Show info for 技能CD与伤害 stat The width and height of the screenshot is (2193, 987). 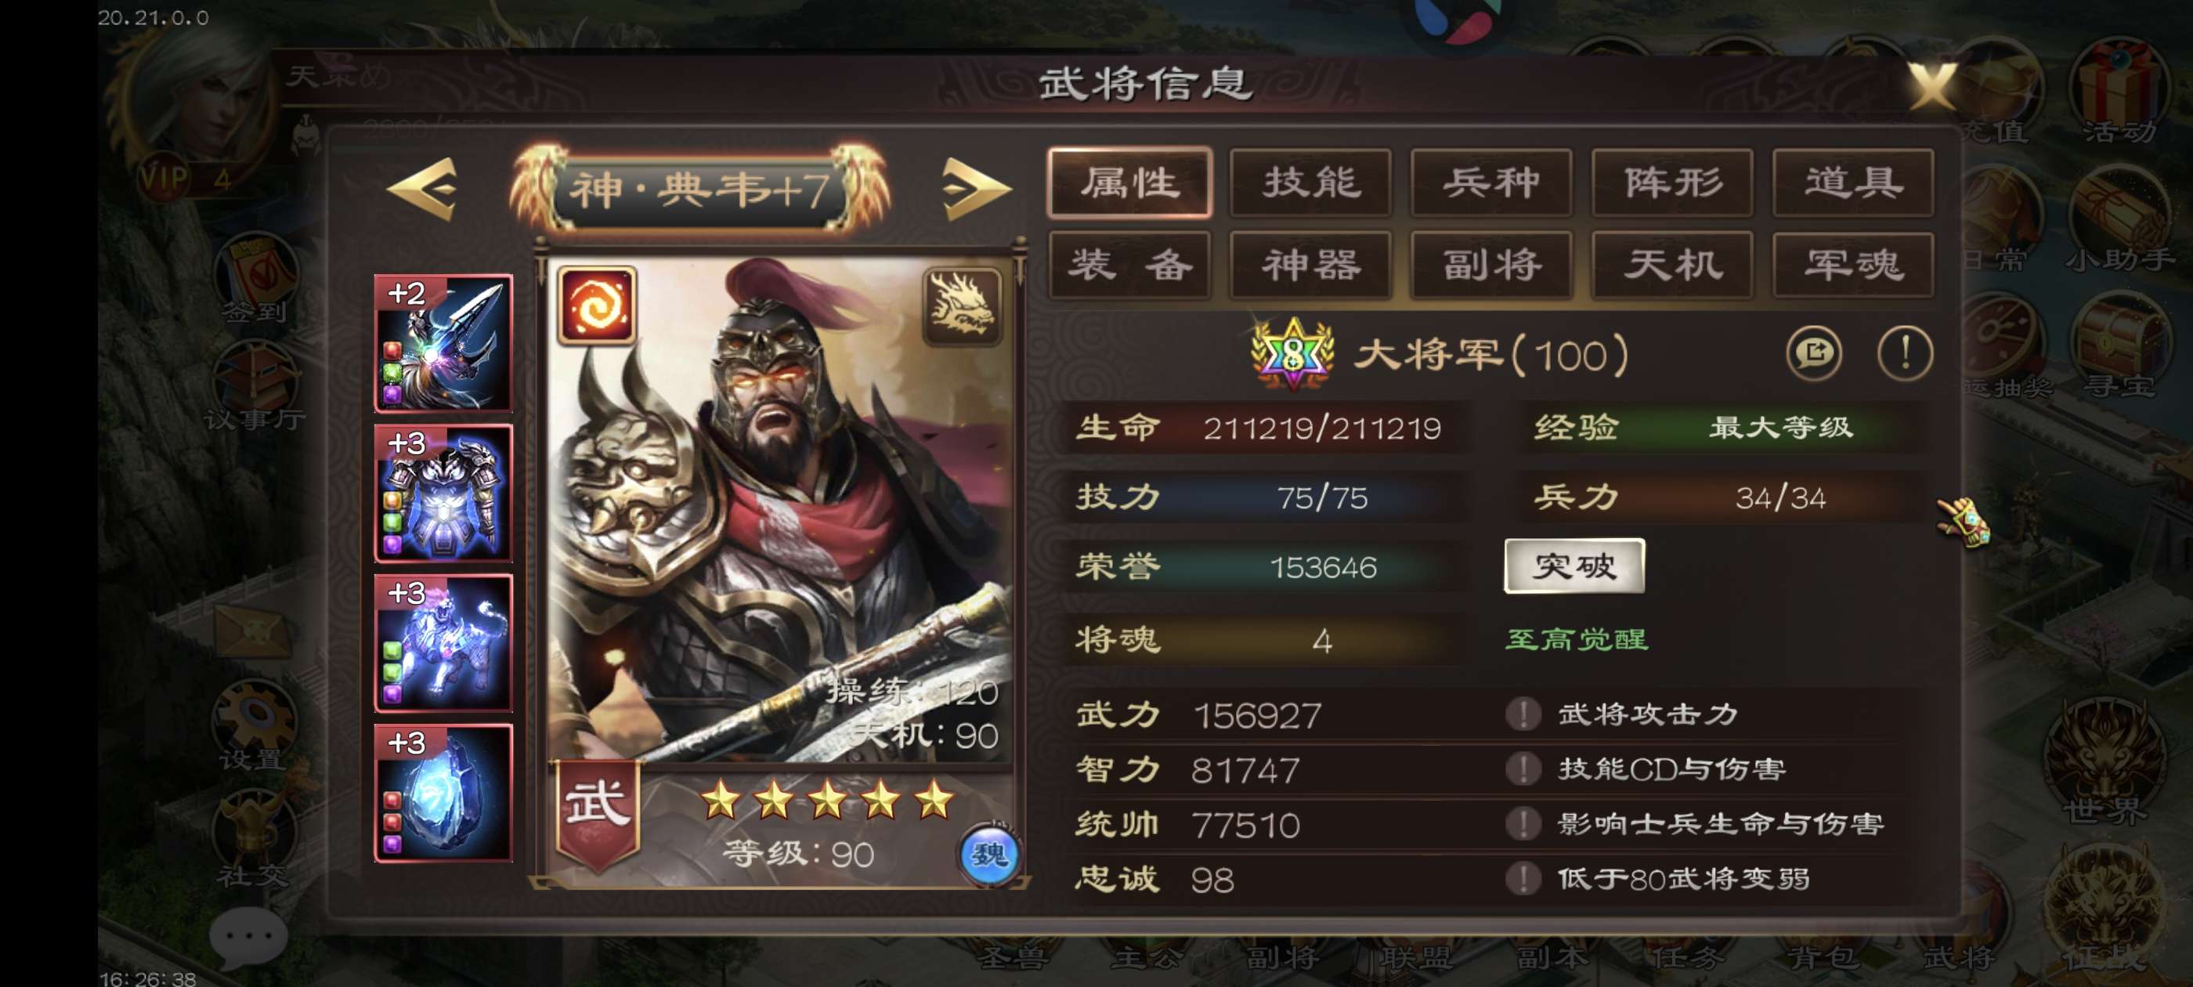point(1523,769)
